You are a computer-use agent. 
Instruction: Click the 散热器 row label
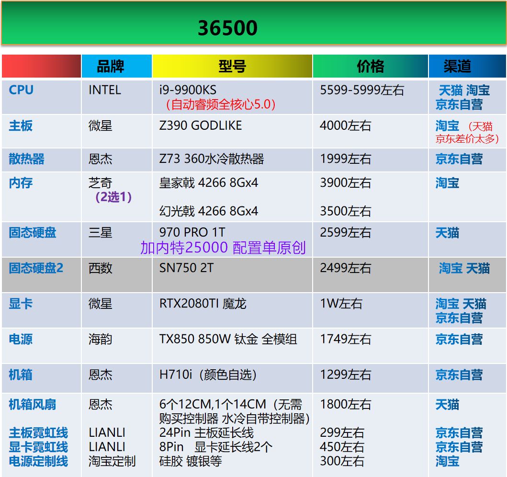pos(26,159)
